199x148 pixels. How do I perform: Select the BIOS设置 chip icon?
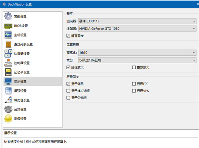9,26
